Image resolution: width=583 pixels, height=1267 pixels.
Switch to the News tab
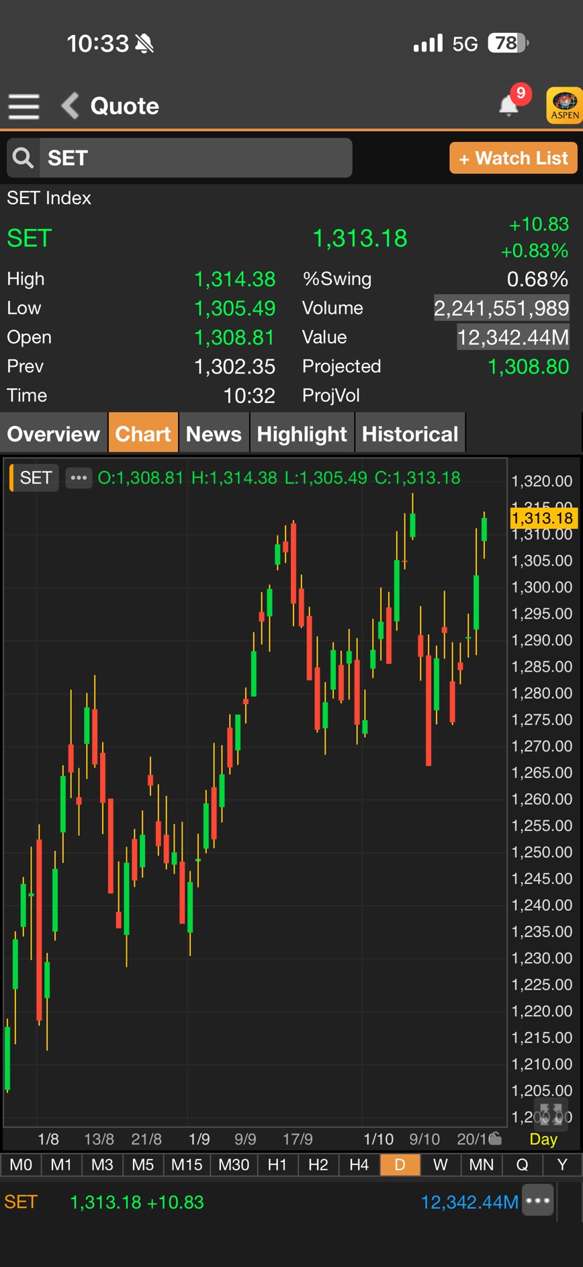click(x=214, y=434)
